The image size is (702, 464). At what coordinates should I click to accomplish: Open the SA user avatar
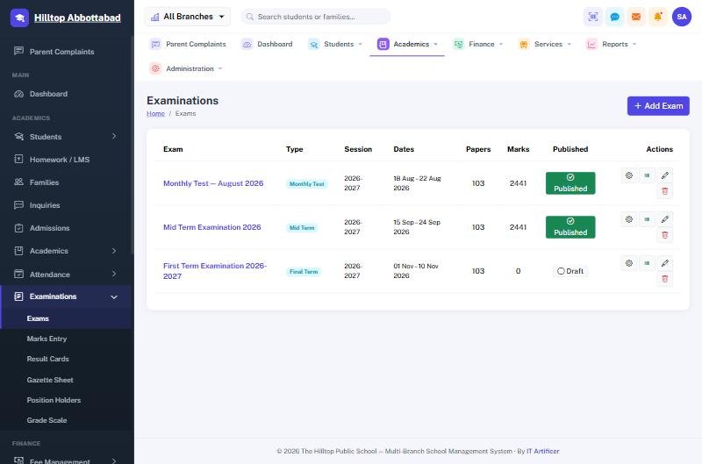tap(682, 17)
